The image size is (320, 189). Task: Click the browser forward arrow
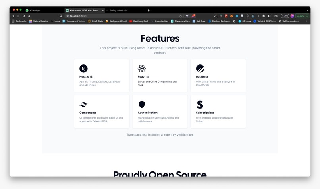click(18, 16)
